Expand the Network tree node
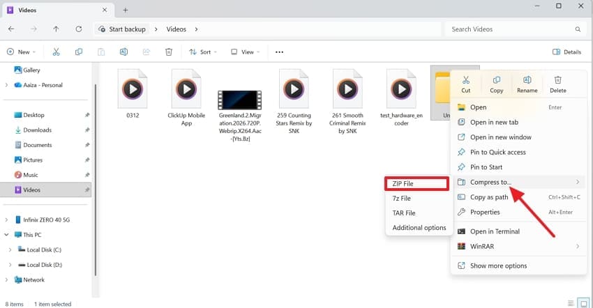 coord(6,279)
